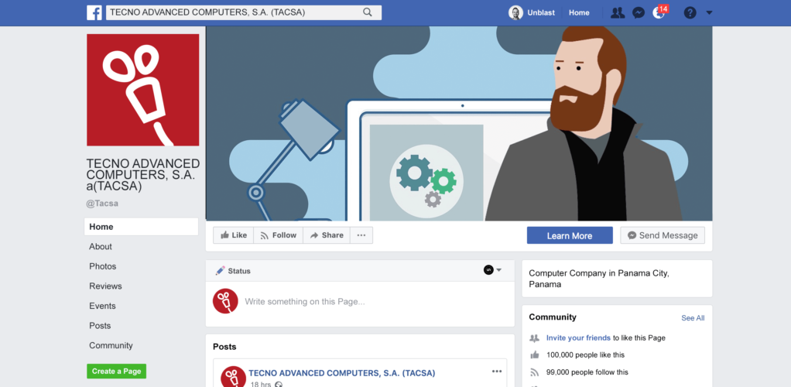Click the cover photo illustration

[459, 124]
